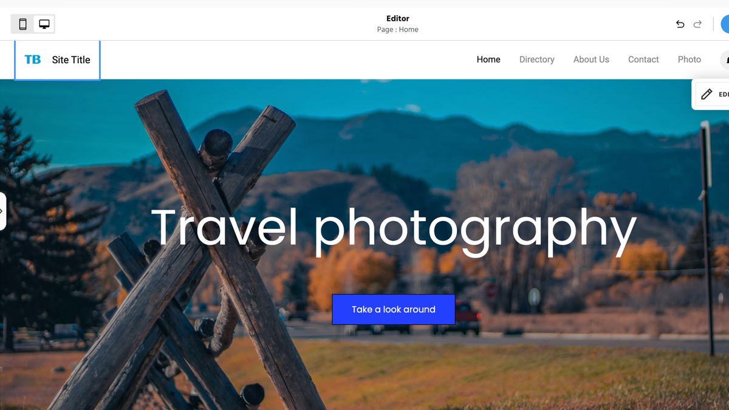Open the Contact navigation link

pos(643,60)
